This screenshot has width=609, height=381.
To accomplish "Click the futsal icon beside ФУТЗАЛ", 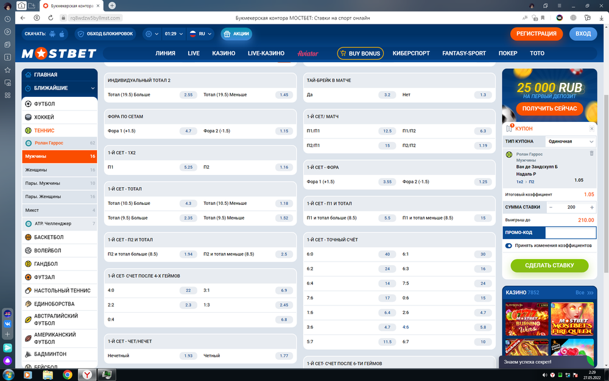I will click(x=28, y=277).
